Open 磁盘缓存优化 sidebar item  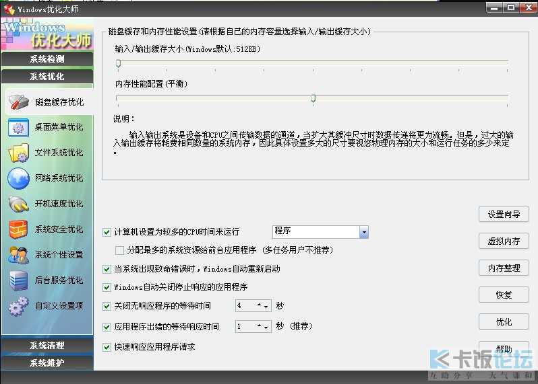[49, 102]
